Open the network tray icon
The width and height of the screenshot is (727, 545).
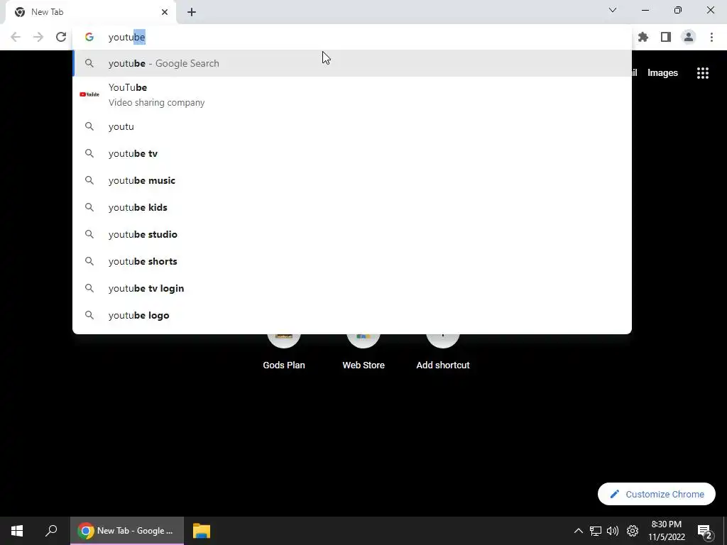[x=596, y=531]
